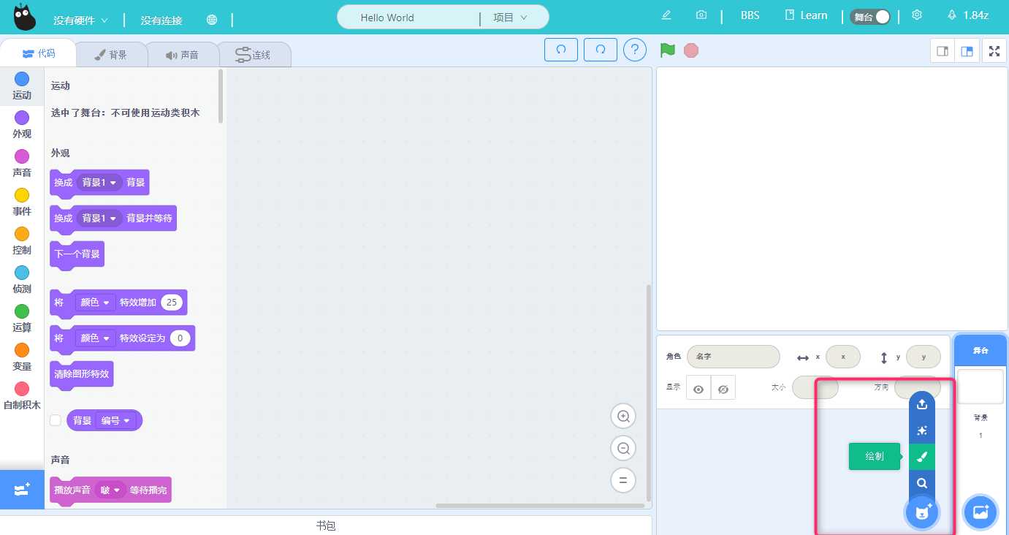Screen dimensions: 1009x535
Task: Open 颜色 dropdown in 特效增加 block
Action: tap(95, 303)
